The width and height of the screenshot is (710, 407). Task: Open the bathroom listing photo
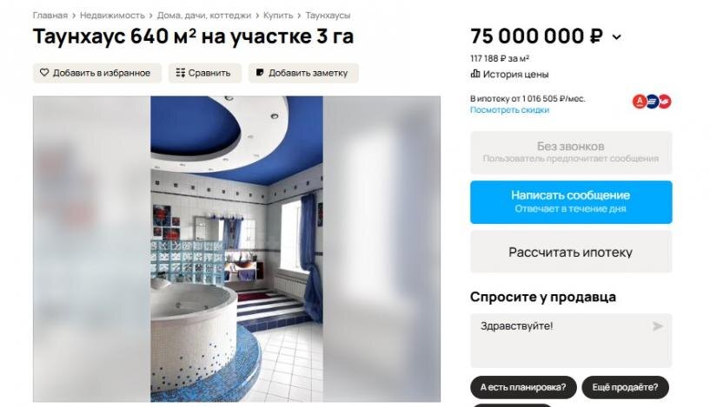tap(236, 249)
